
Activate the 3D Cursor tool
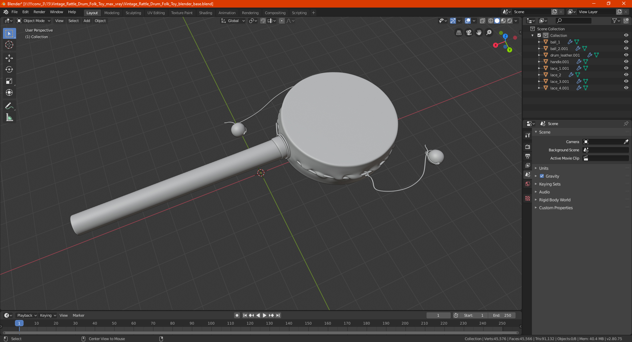(x=9, y=45)
